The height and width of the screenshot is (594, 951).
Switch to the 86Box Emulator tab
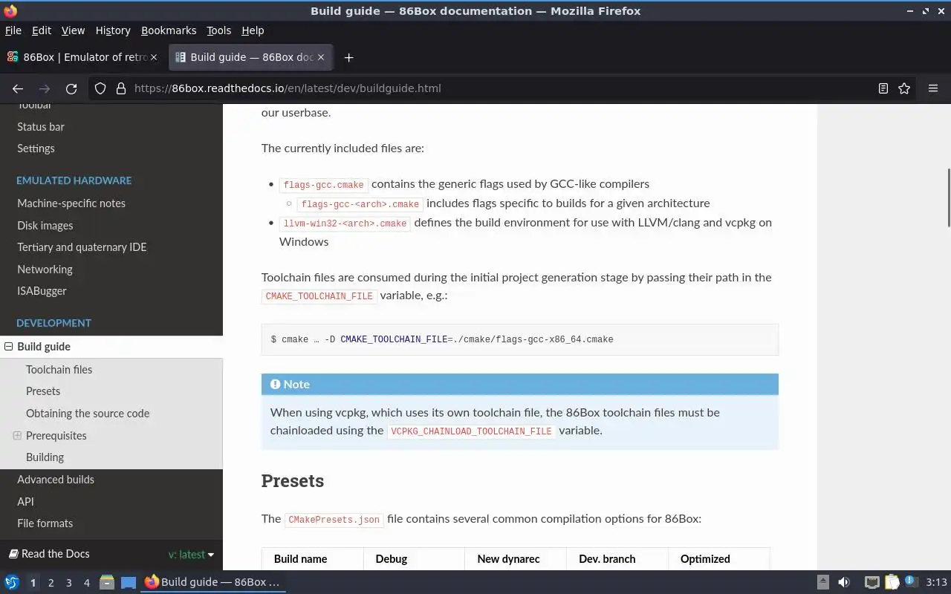point(82,57)
